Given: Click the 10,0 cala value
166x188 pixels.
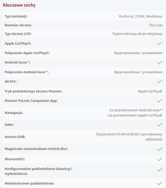Looking at the screenshot, I should [155, 25].
